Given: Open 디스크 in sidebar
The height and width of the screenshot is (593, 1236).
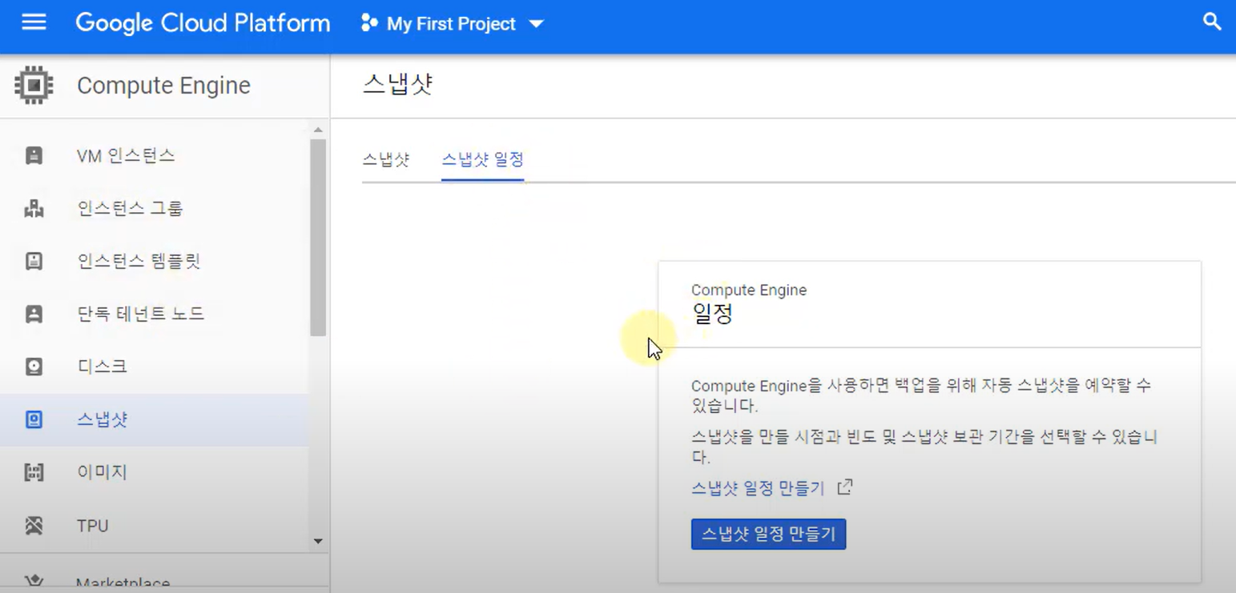Looking at the screenshot, I should (x=154, y=367).
